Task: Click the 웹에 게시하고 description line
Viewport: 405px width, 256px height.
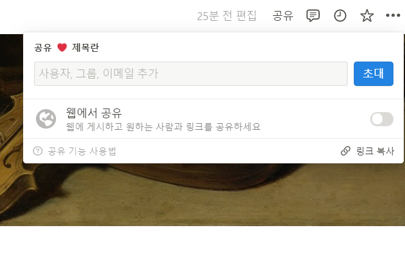Action: coord(163,127)
